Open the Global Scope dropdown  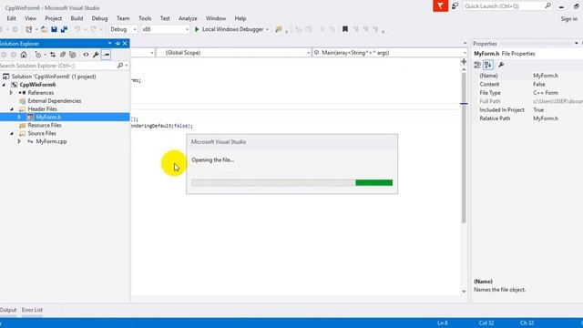pyautogui.click(x=234, y=53)
